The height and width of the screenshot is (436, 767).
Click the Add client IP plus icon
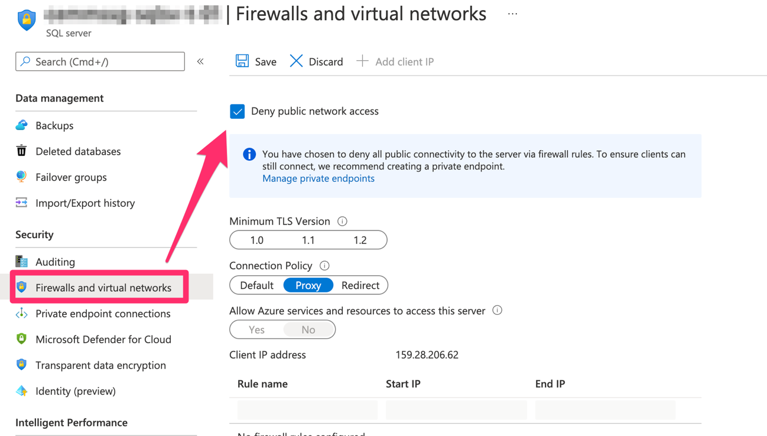[362, 61]
